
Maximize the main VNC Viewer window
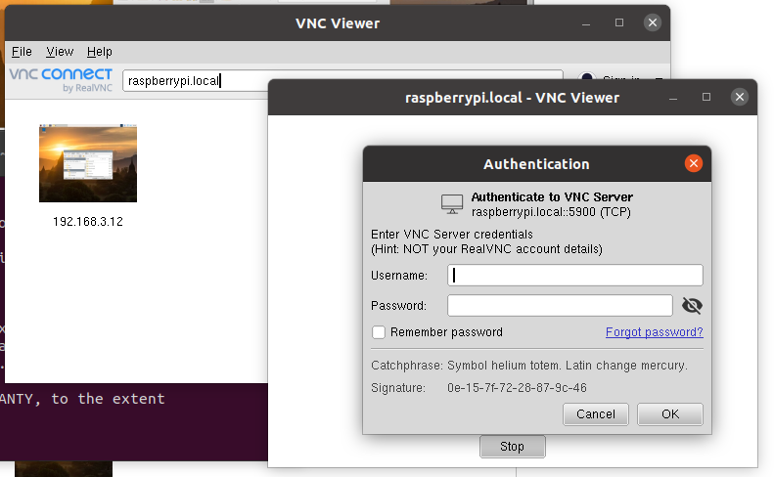(619, 22)
